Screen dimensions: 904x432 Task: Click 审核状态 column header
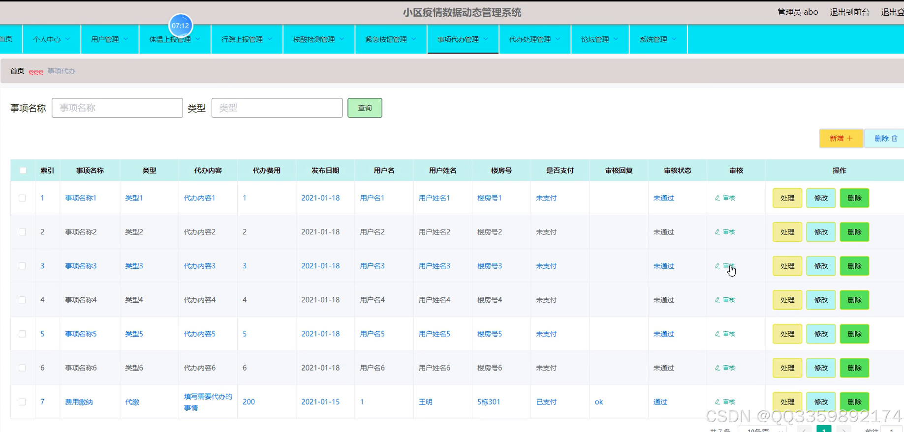(678, 171)
